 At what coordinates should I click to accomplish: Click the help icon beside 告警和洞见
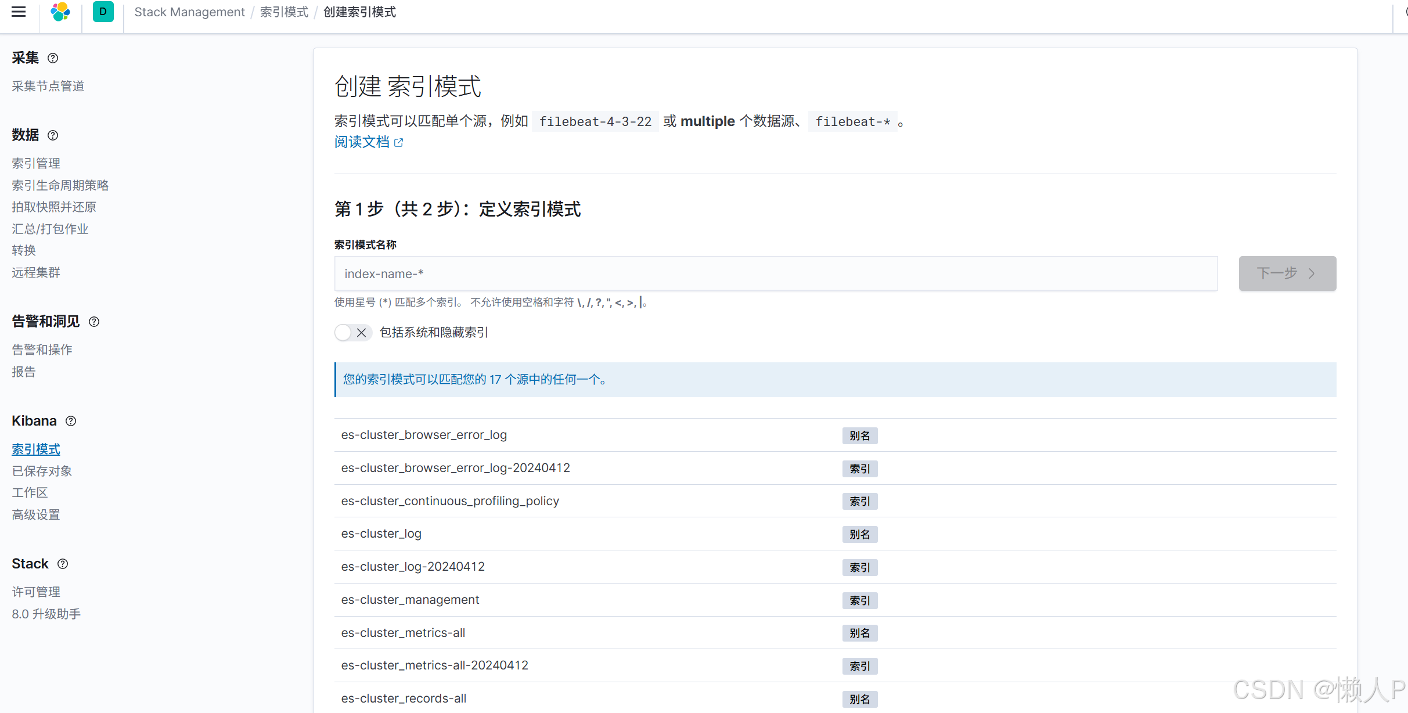click(94, 322)
